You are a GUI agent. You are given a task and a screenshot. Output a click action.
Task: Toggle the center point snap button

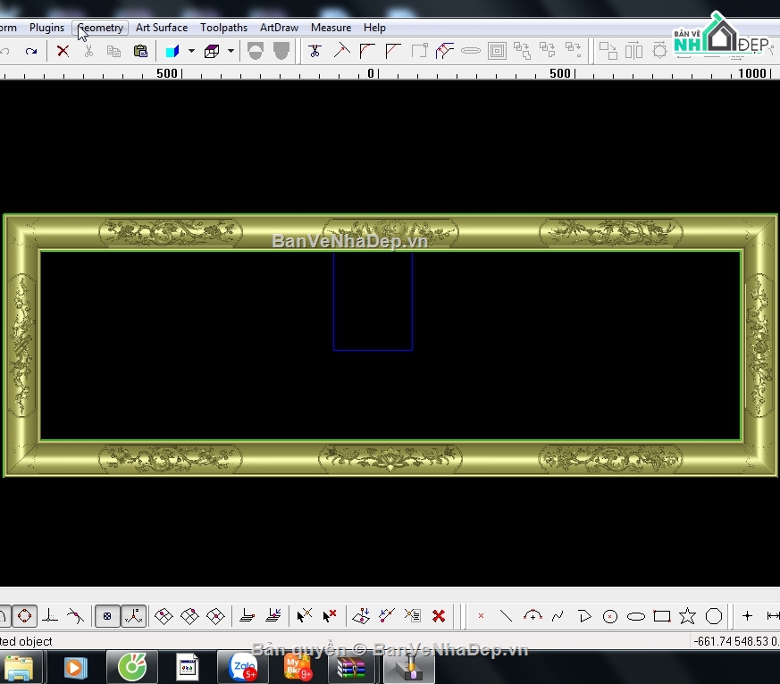coord(107,616)
